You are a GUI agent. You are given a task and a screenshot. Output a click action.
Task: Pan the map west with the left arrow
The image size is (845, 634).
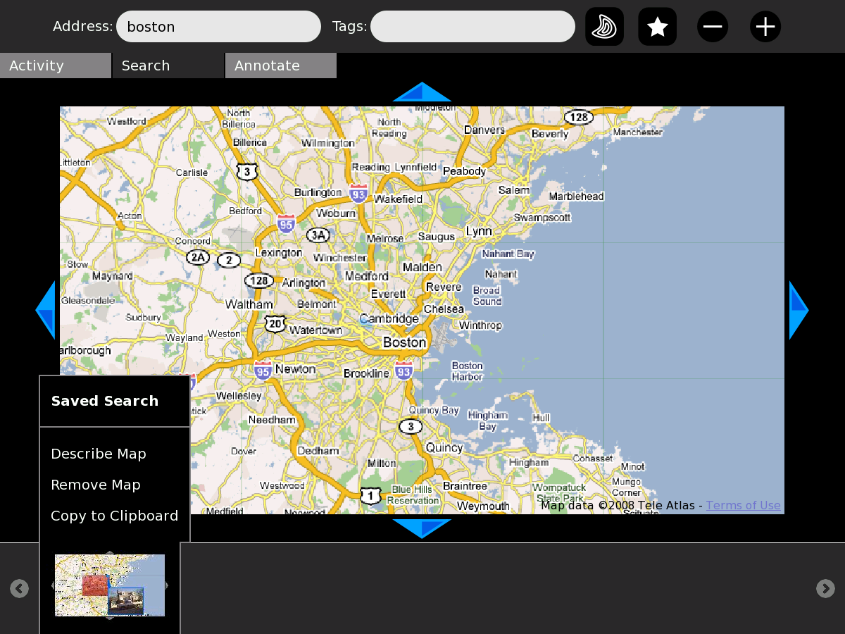click(x=46, y=310)
